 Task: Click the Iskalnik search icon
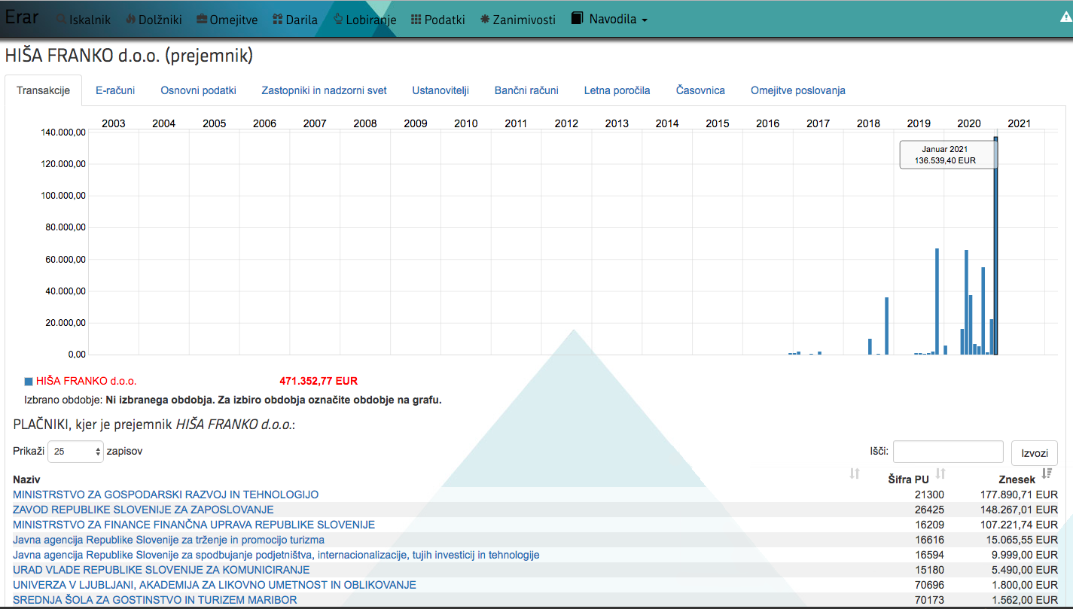coord(61,20)
